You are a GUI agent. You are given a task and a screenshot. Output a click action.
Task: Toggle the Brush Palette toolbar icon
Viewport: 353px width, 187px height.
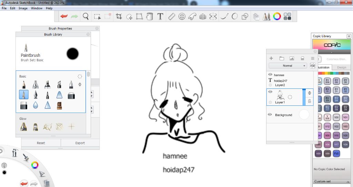pos(266,17)
